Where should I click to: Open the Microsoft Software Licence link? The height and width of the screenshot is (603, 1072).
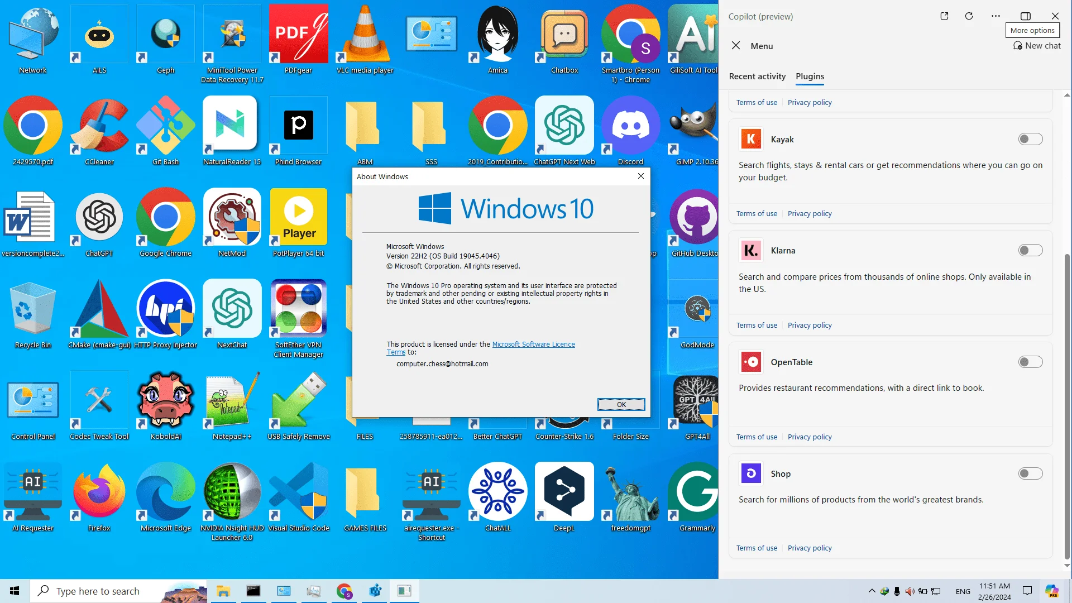point(533,344)
